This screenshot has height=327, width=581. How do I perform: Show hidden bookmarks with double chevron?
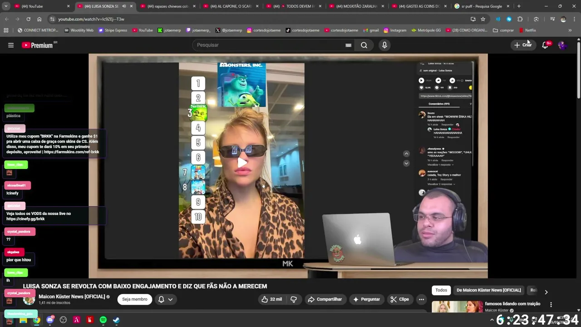click(570, 30)
